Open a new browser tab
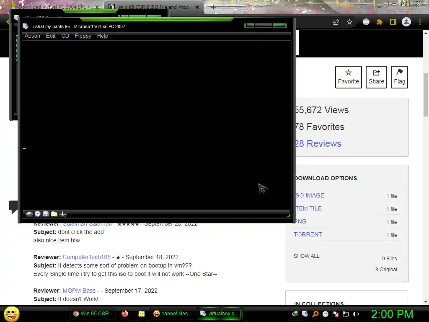This screenshot has width=429, height=322. click(x=213, y=7)
